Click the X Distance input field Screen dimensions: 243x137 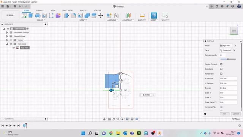point(228,79)
